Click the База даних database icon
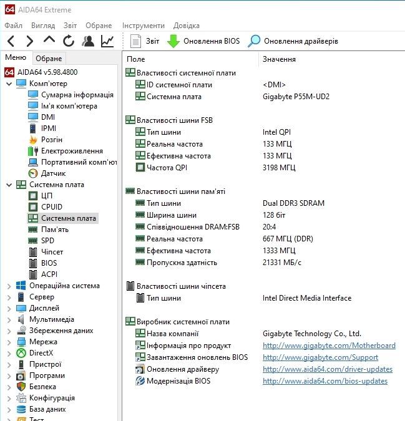 tap(21, 409)
